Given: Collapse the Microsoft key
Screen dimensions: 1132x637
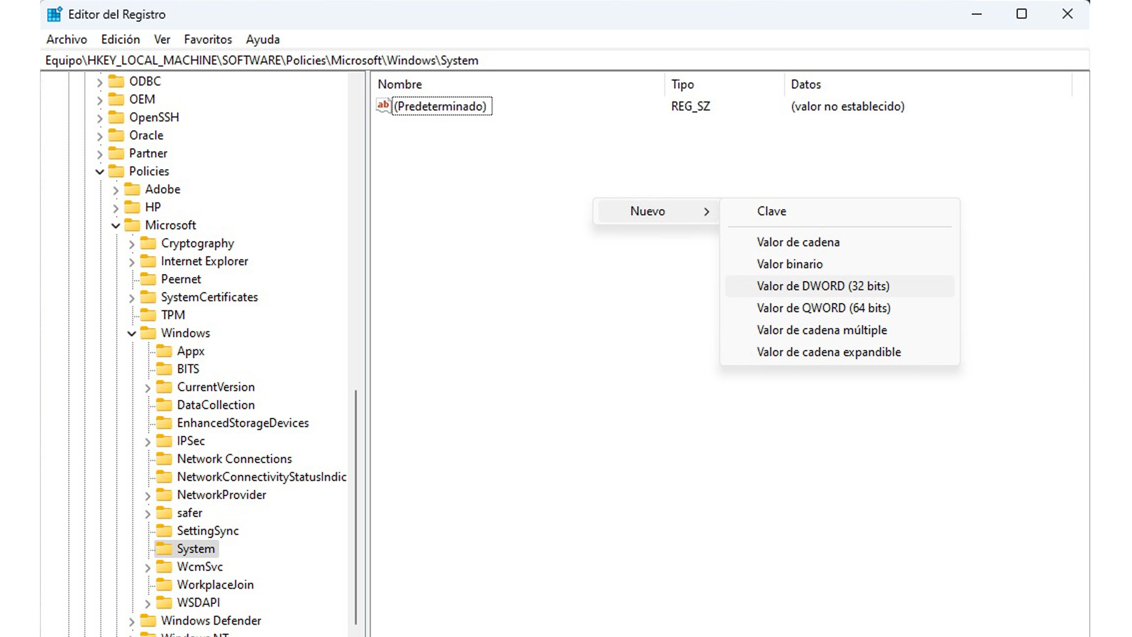Looking at the screenshot, I should tap(116, 226).
